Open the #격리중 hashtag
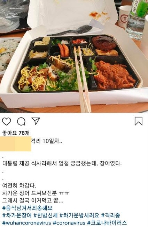Image resolution: width=148 pixels, height=227 pixels. (x=110, y=215)
